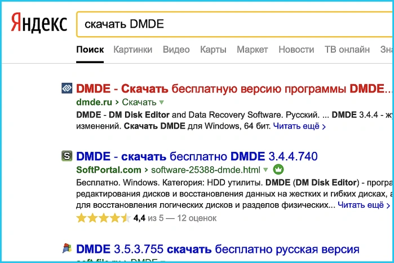The image size is (394, 263).
Task: Switch to the Новости tab
Action: point(296,50)
